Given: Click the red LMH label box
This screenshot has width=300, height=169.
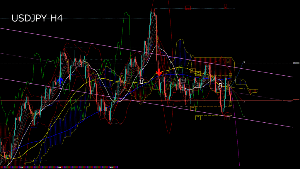Looking at the screenshot, I should click(x=188, y=9).
